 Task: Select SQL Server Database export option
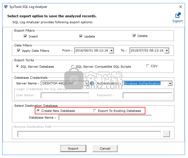(x=17, y=66)
